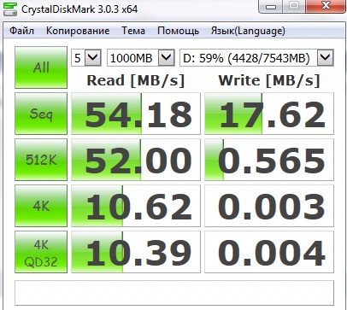This screenshot has width=347, height=310.
Task: Select the 512K read value 52.00
Action: 136,160
